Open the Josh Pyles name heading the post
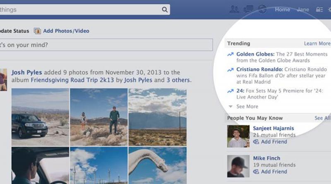This screenshot has height=184, width=331. 26,72
